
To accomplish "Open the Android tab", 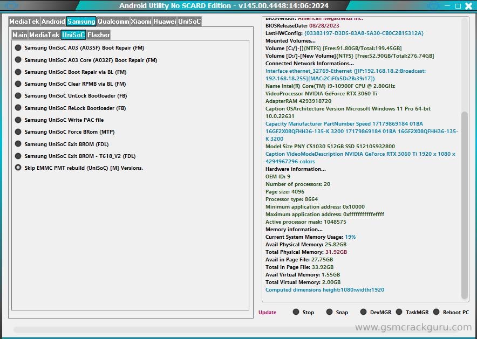I will click(53, 22).
